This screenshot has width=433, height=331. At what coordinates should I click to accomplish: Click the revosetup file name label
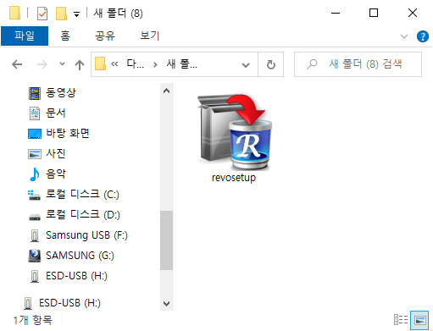pyautogui.click(x=234, y=178)
